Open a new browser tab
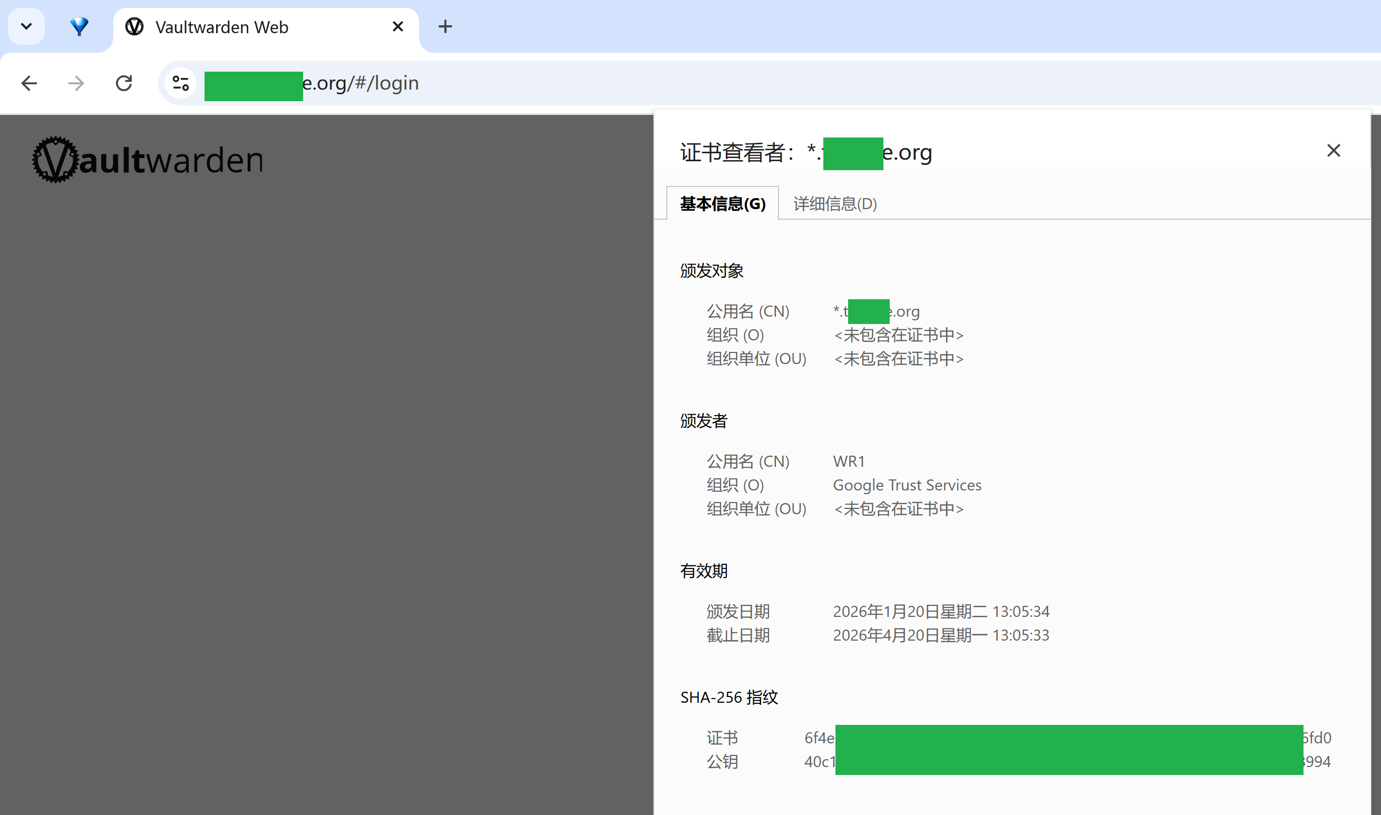 pyautogui.click(x=445, y=26)
